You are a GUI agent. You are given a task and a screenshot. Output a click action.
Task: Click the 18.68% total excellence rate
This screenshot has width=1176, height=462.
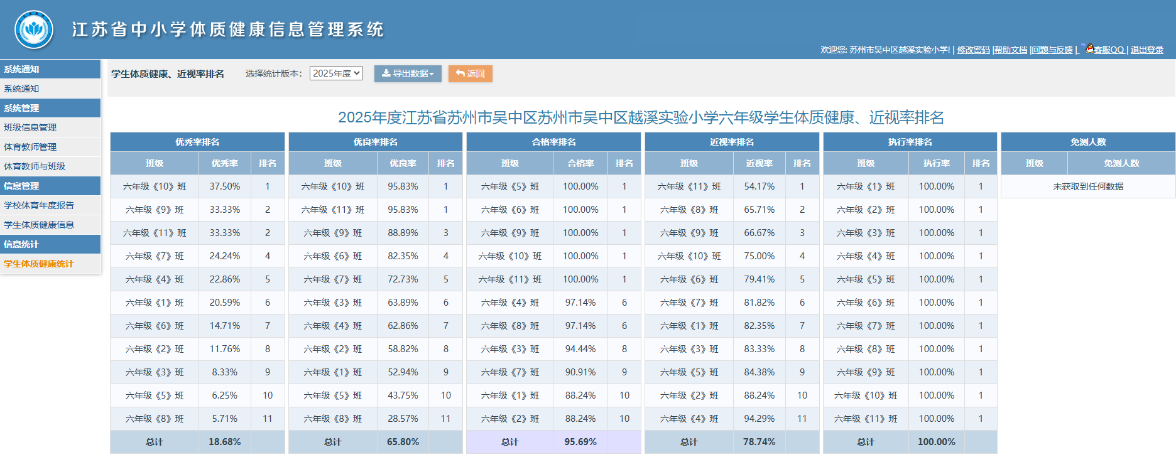tap(225, 442)
